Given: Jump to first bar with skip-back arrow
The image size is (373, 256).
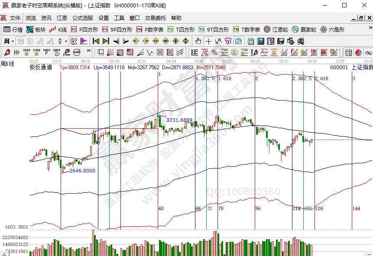Looking at the screenshot, I should click(96, 41).
